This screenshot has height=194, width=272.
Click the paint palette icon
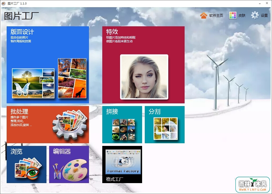(75, 170)
